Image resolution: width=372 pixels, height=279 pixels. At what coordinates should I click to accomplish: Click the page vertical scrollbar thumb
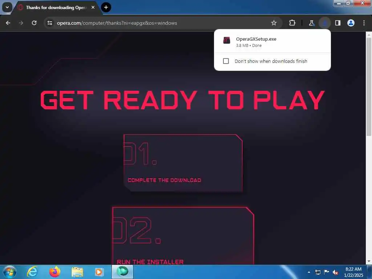(369, 86)
